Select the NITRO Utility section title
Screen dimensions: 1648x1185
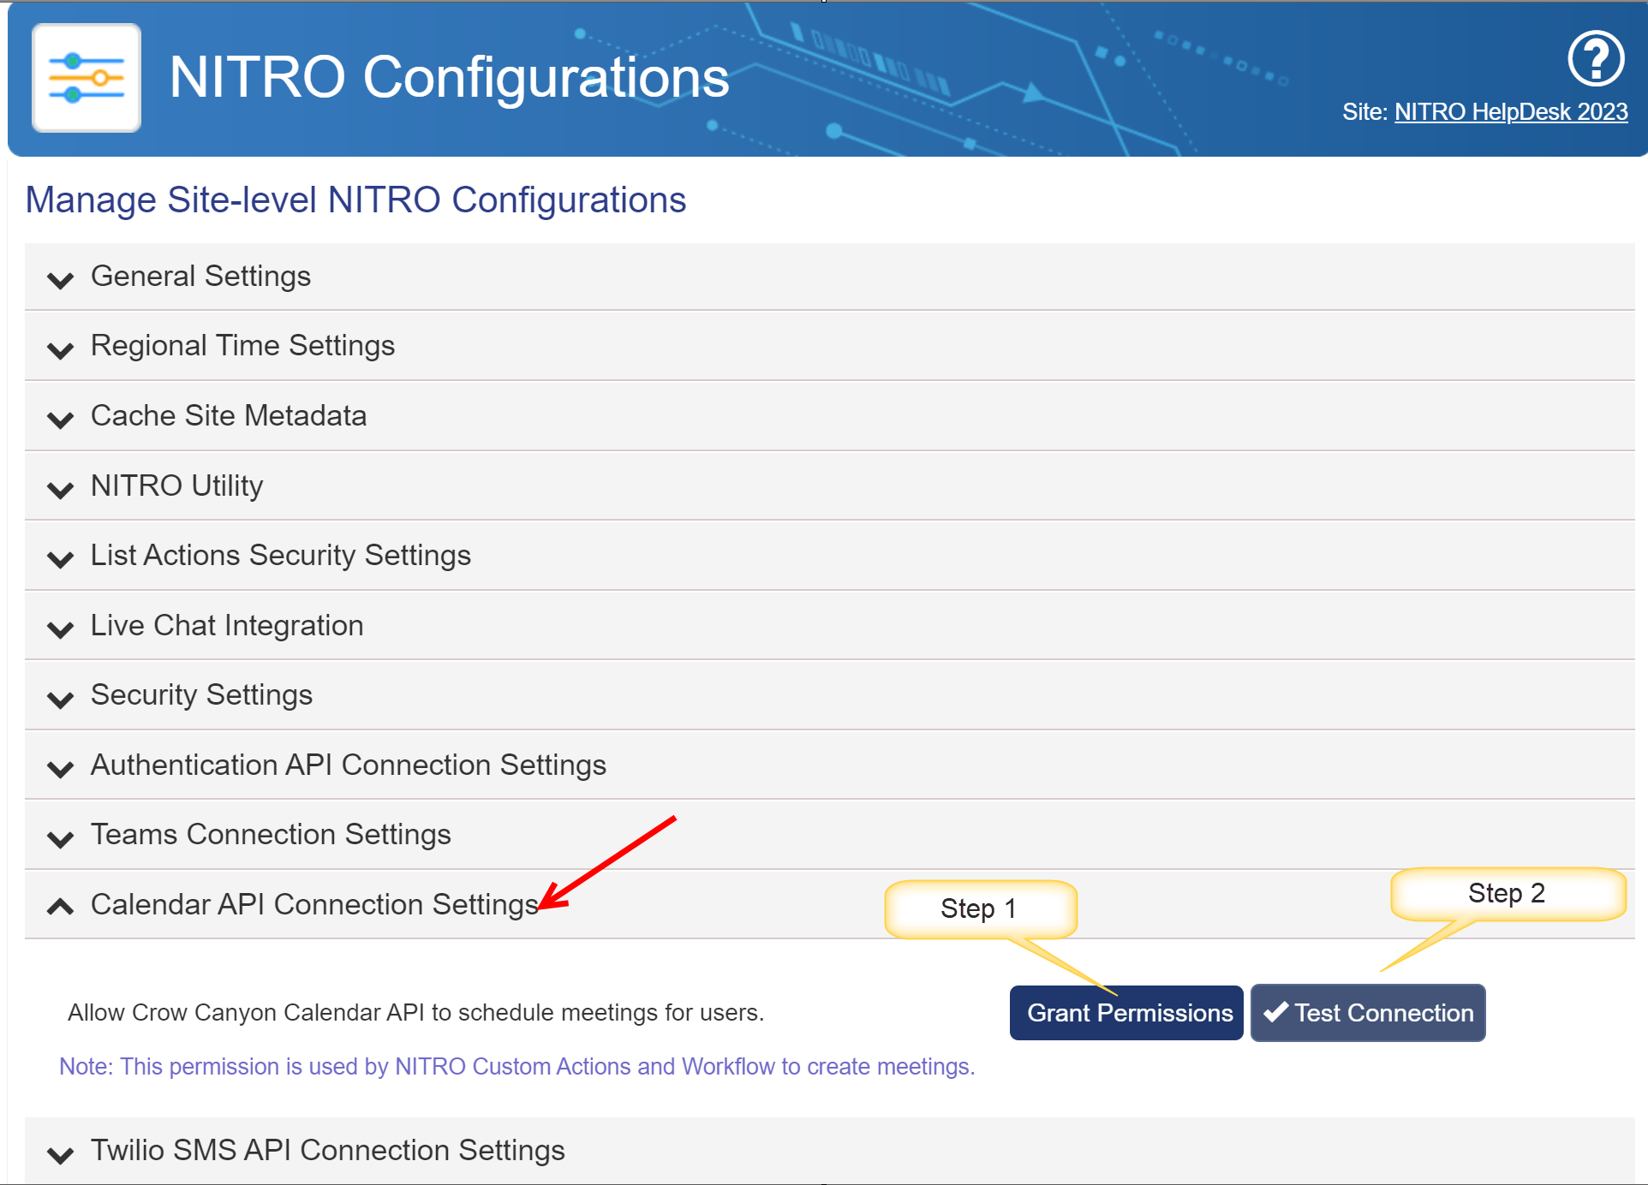176,485
